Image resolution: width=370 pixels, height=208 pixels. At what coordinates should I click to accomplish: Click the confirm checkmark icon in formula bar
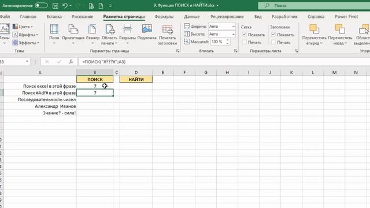pyautogui.click(x=59, y=62)
